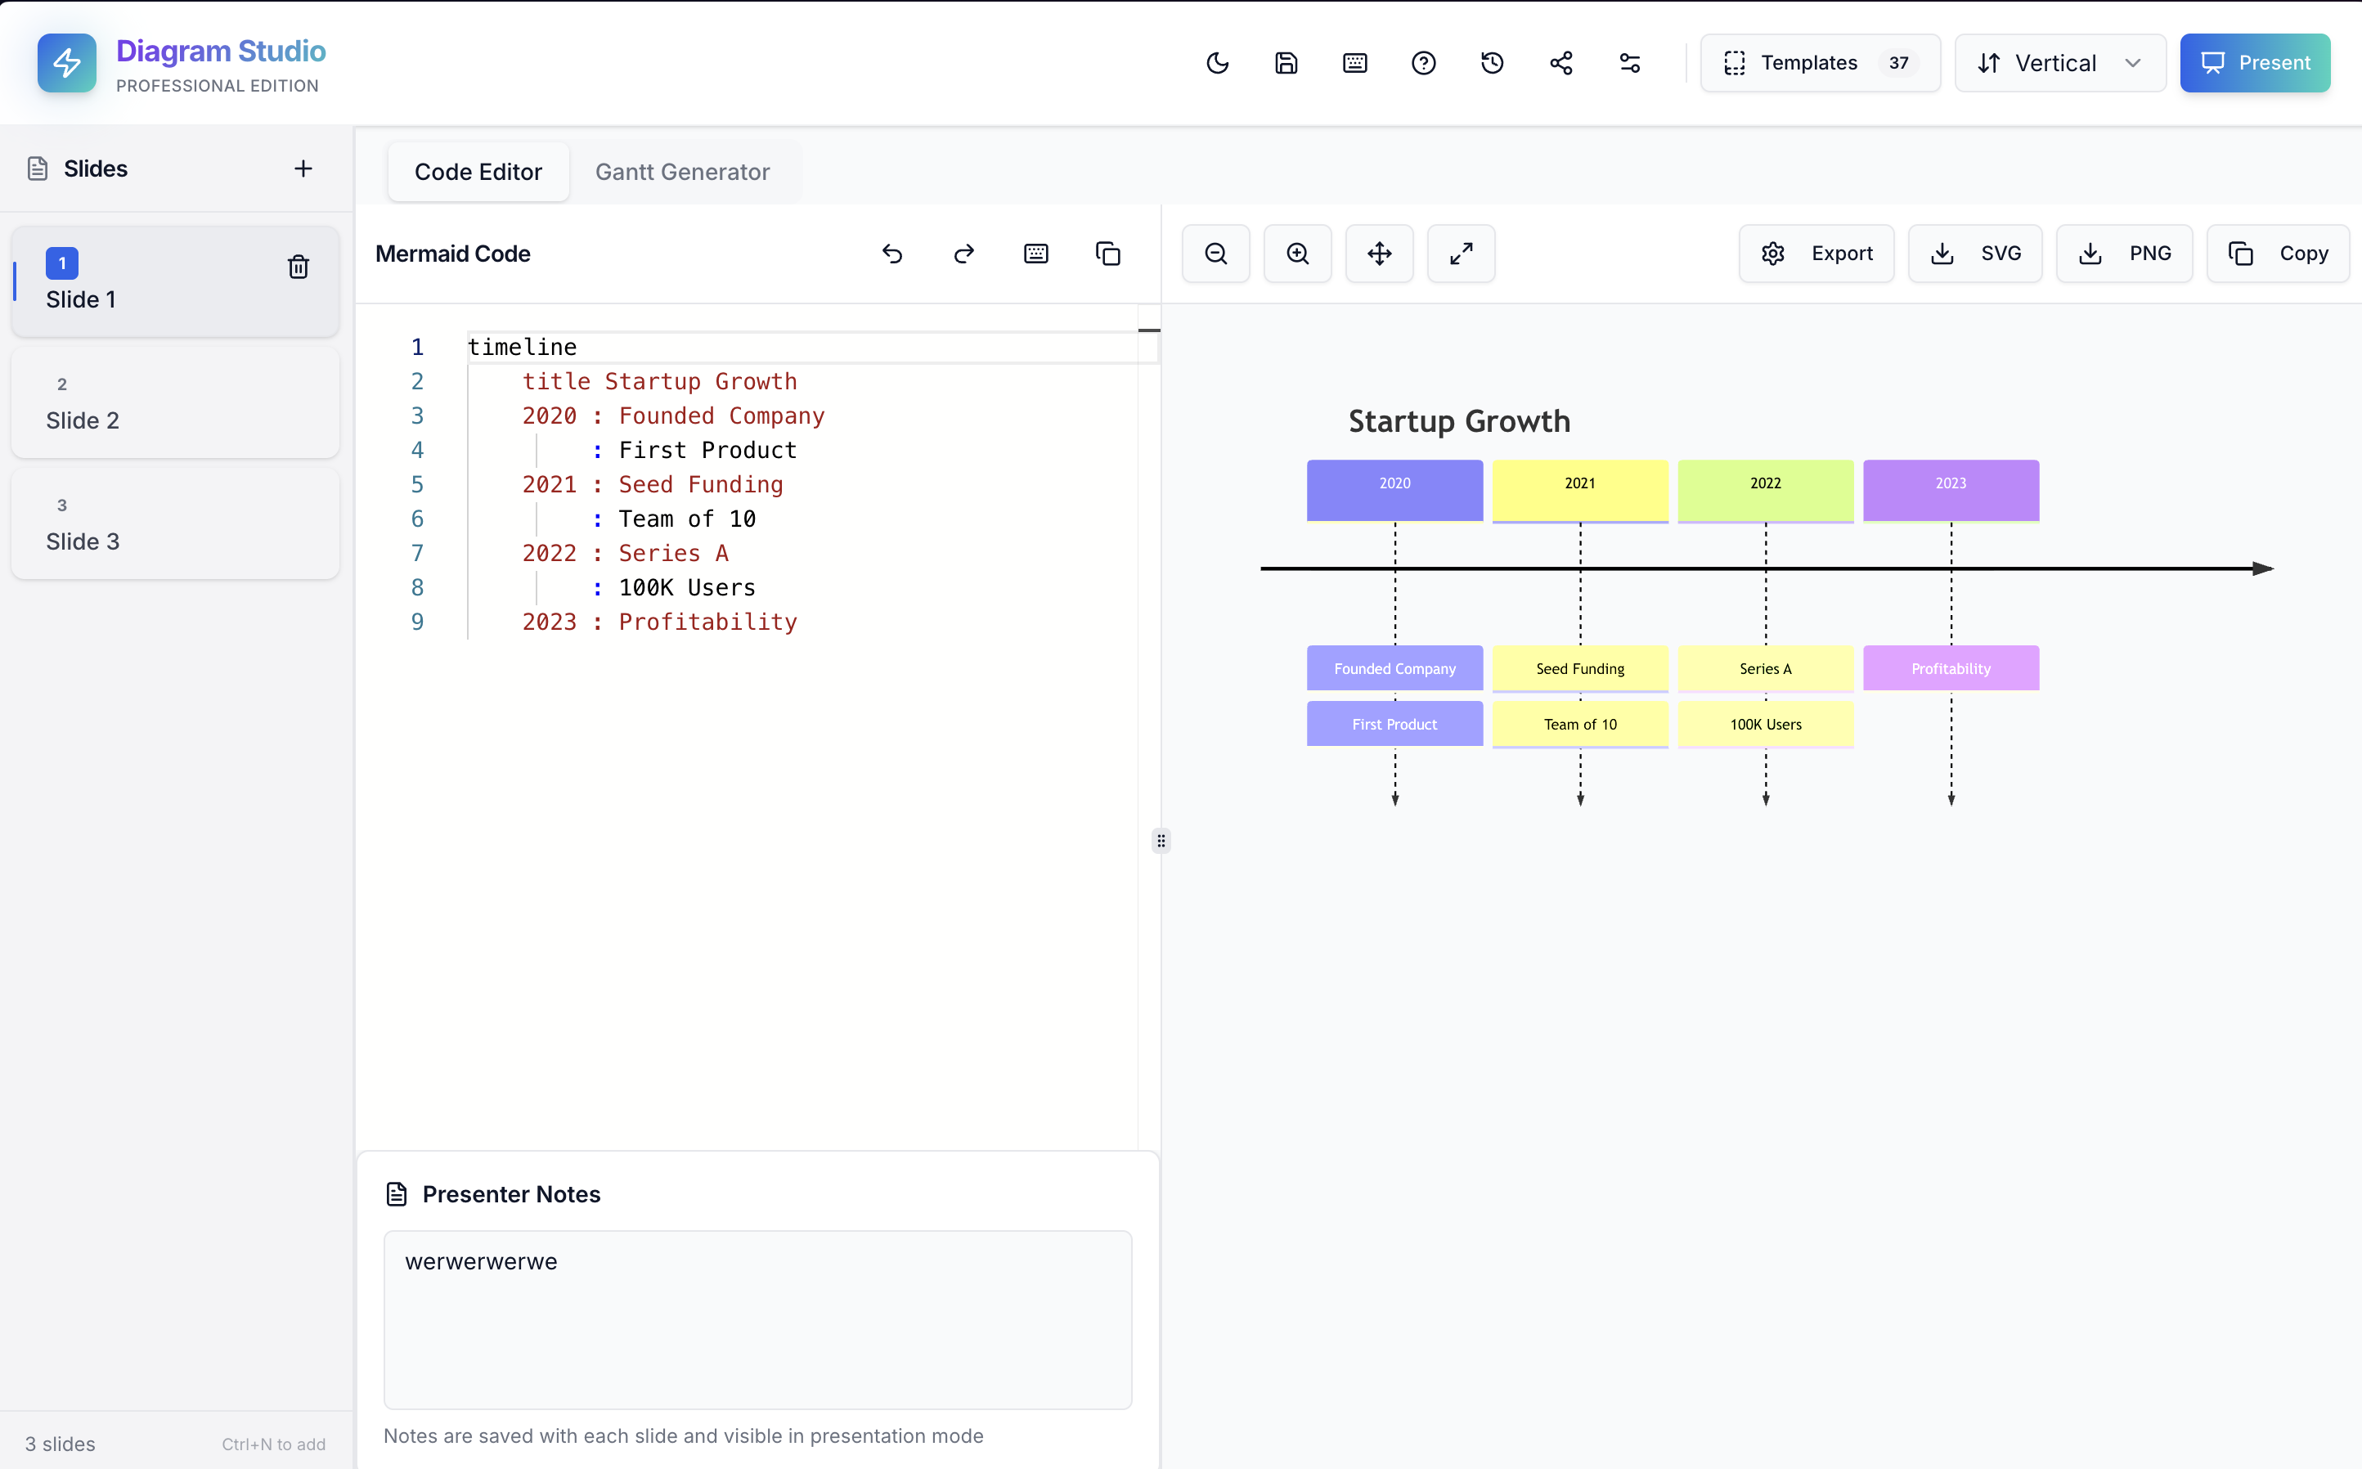The image size is (2362, 1469).
Task: Share the diagram
Action: tap(1560, 62)
